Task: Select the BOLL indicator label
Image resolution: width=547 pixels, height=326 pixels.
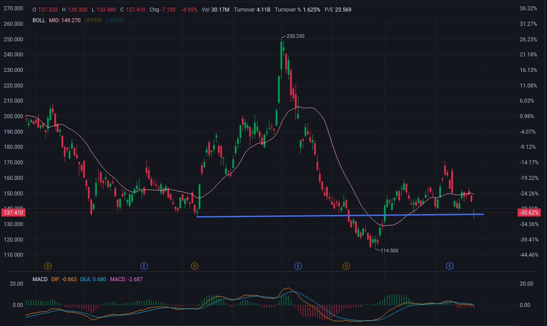Action: click(39, 20)
